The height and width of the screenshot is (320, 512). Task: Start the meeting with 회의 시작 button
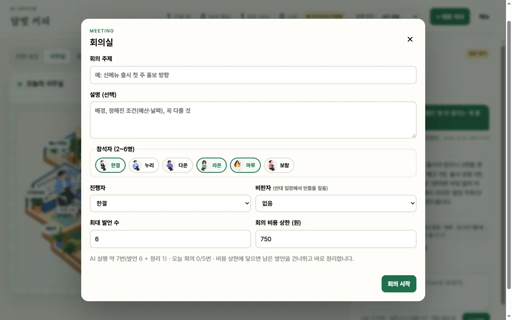point(399,284)
